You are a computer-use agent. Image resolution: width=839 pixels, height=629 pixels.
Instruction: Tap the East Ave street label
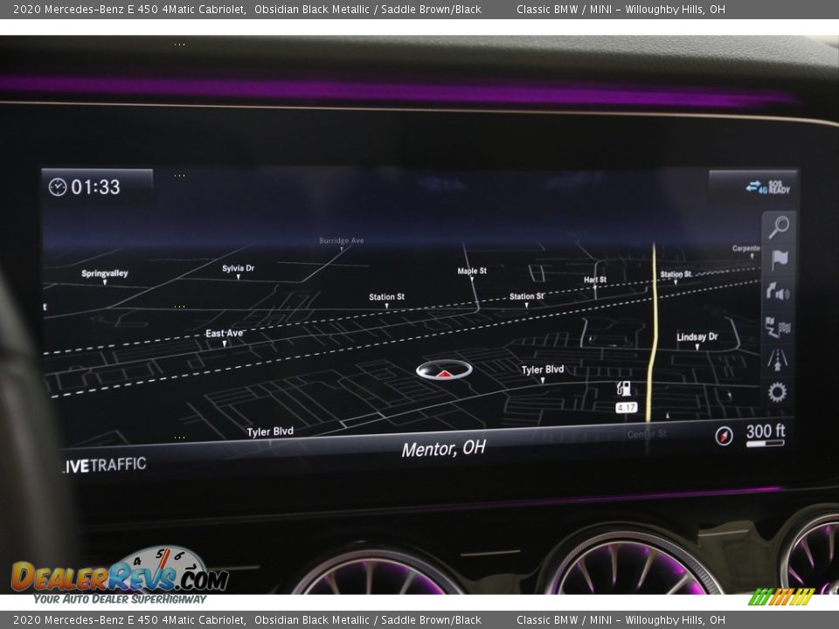click(x=225, y=333)
